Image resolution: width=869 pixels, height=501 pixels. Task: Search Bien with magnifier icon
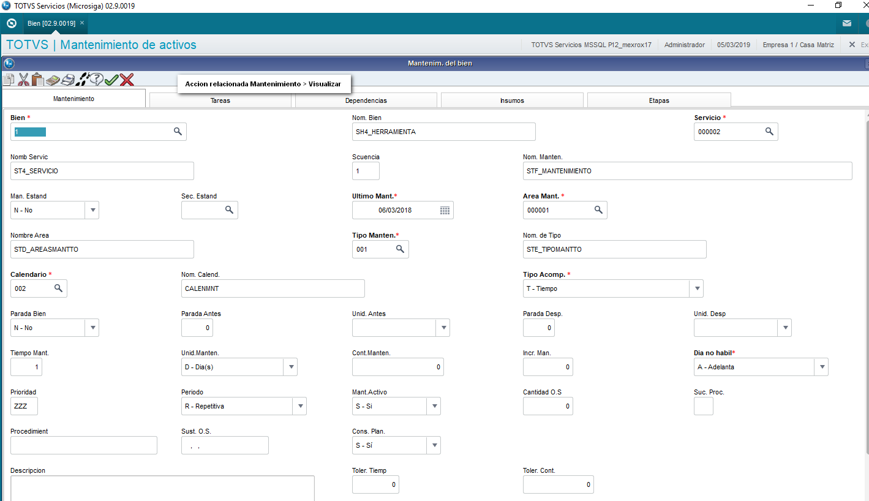[178, 132]
